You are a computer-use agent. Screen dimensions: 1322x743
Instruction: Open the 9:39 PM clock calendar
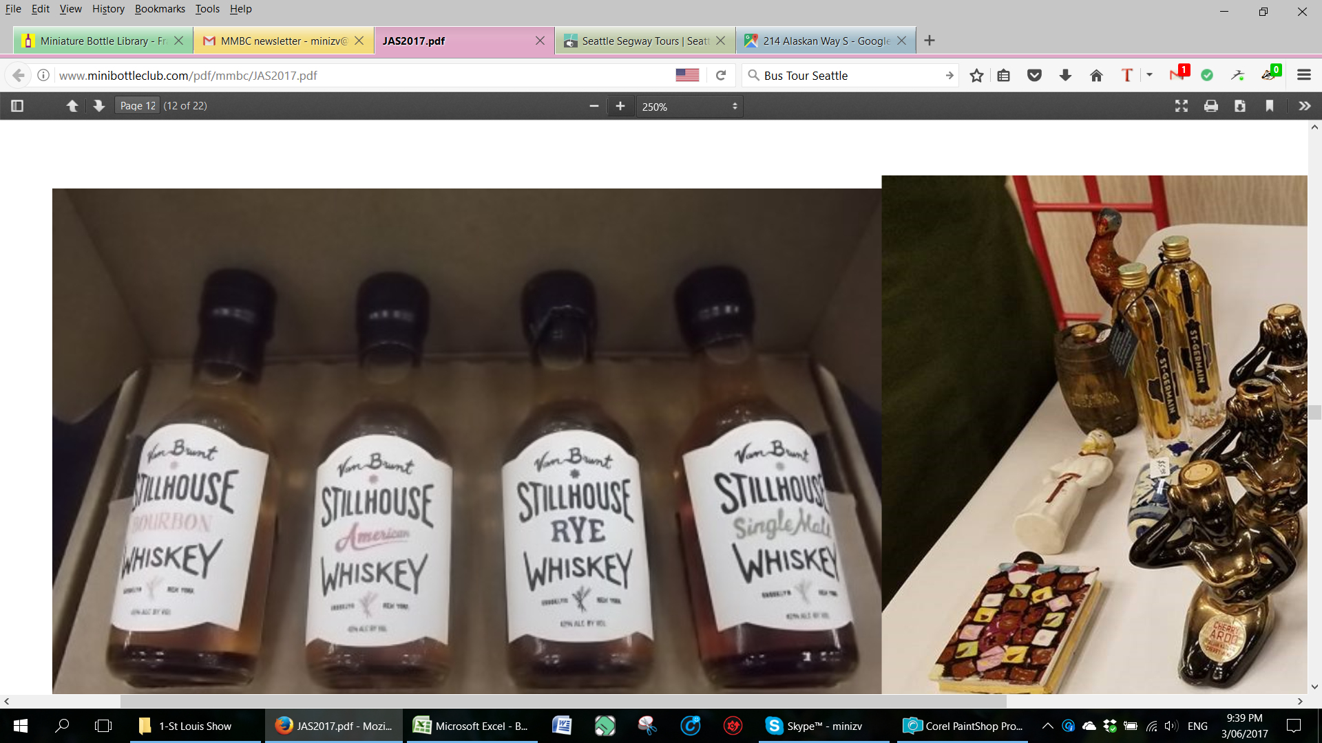[x=1244, y=726]
